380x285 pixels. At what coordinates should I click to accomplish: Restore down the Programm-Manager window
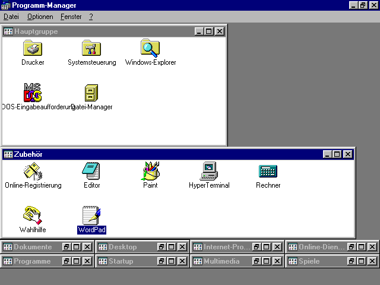pyautogui.click(x=363, y=5)
